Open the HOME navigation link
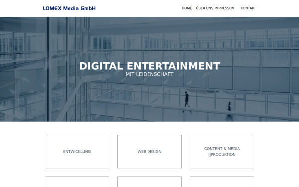 [x=187, y=8]
